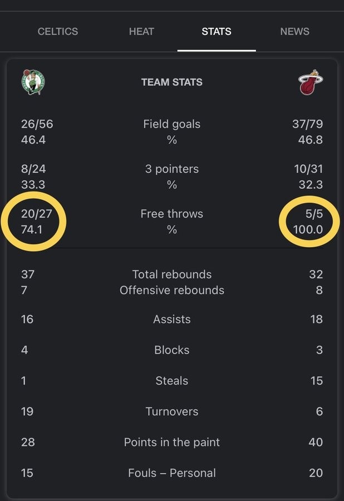Click the 3 pointers stat label

172,169
